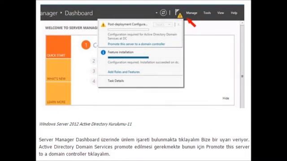This screenshot has width=287, height=161.
Task: Open Task Details in notification panel
Action: pos(116,80)
